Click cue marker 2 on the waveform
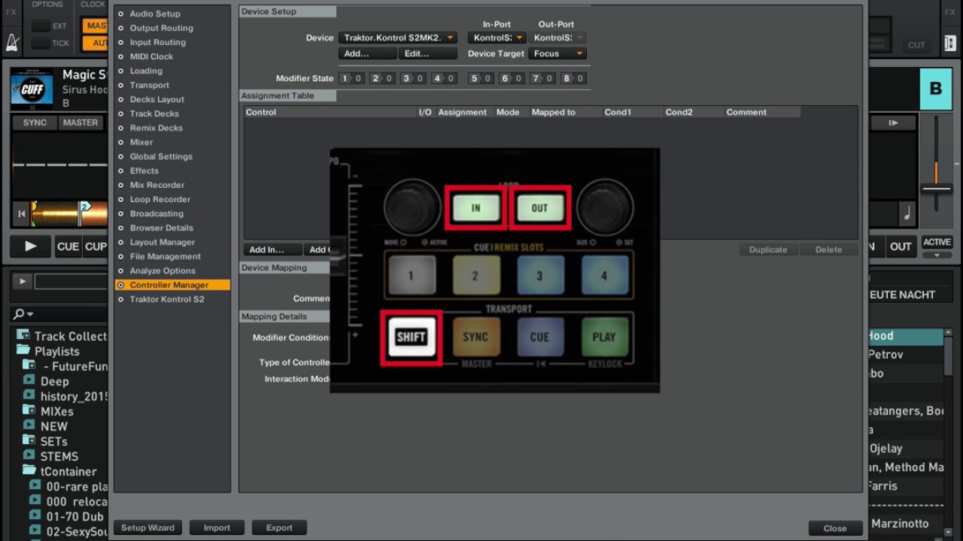 pos(84,206)
